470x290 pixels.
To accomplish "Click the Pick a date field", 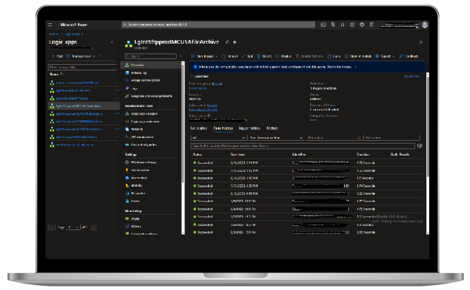I will [334, 138].
